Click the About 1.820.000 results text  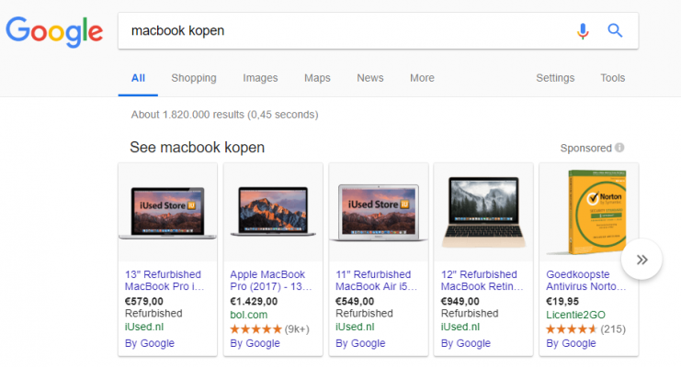(x=224, y=115)
